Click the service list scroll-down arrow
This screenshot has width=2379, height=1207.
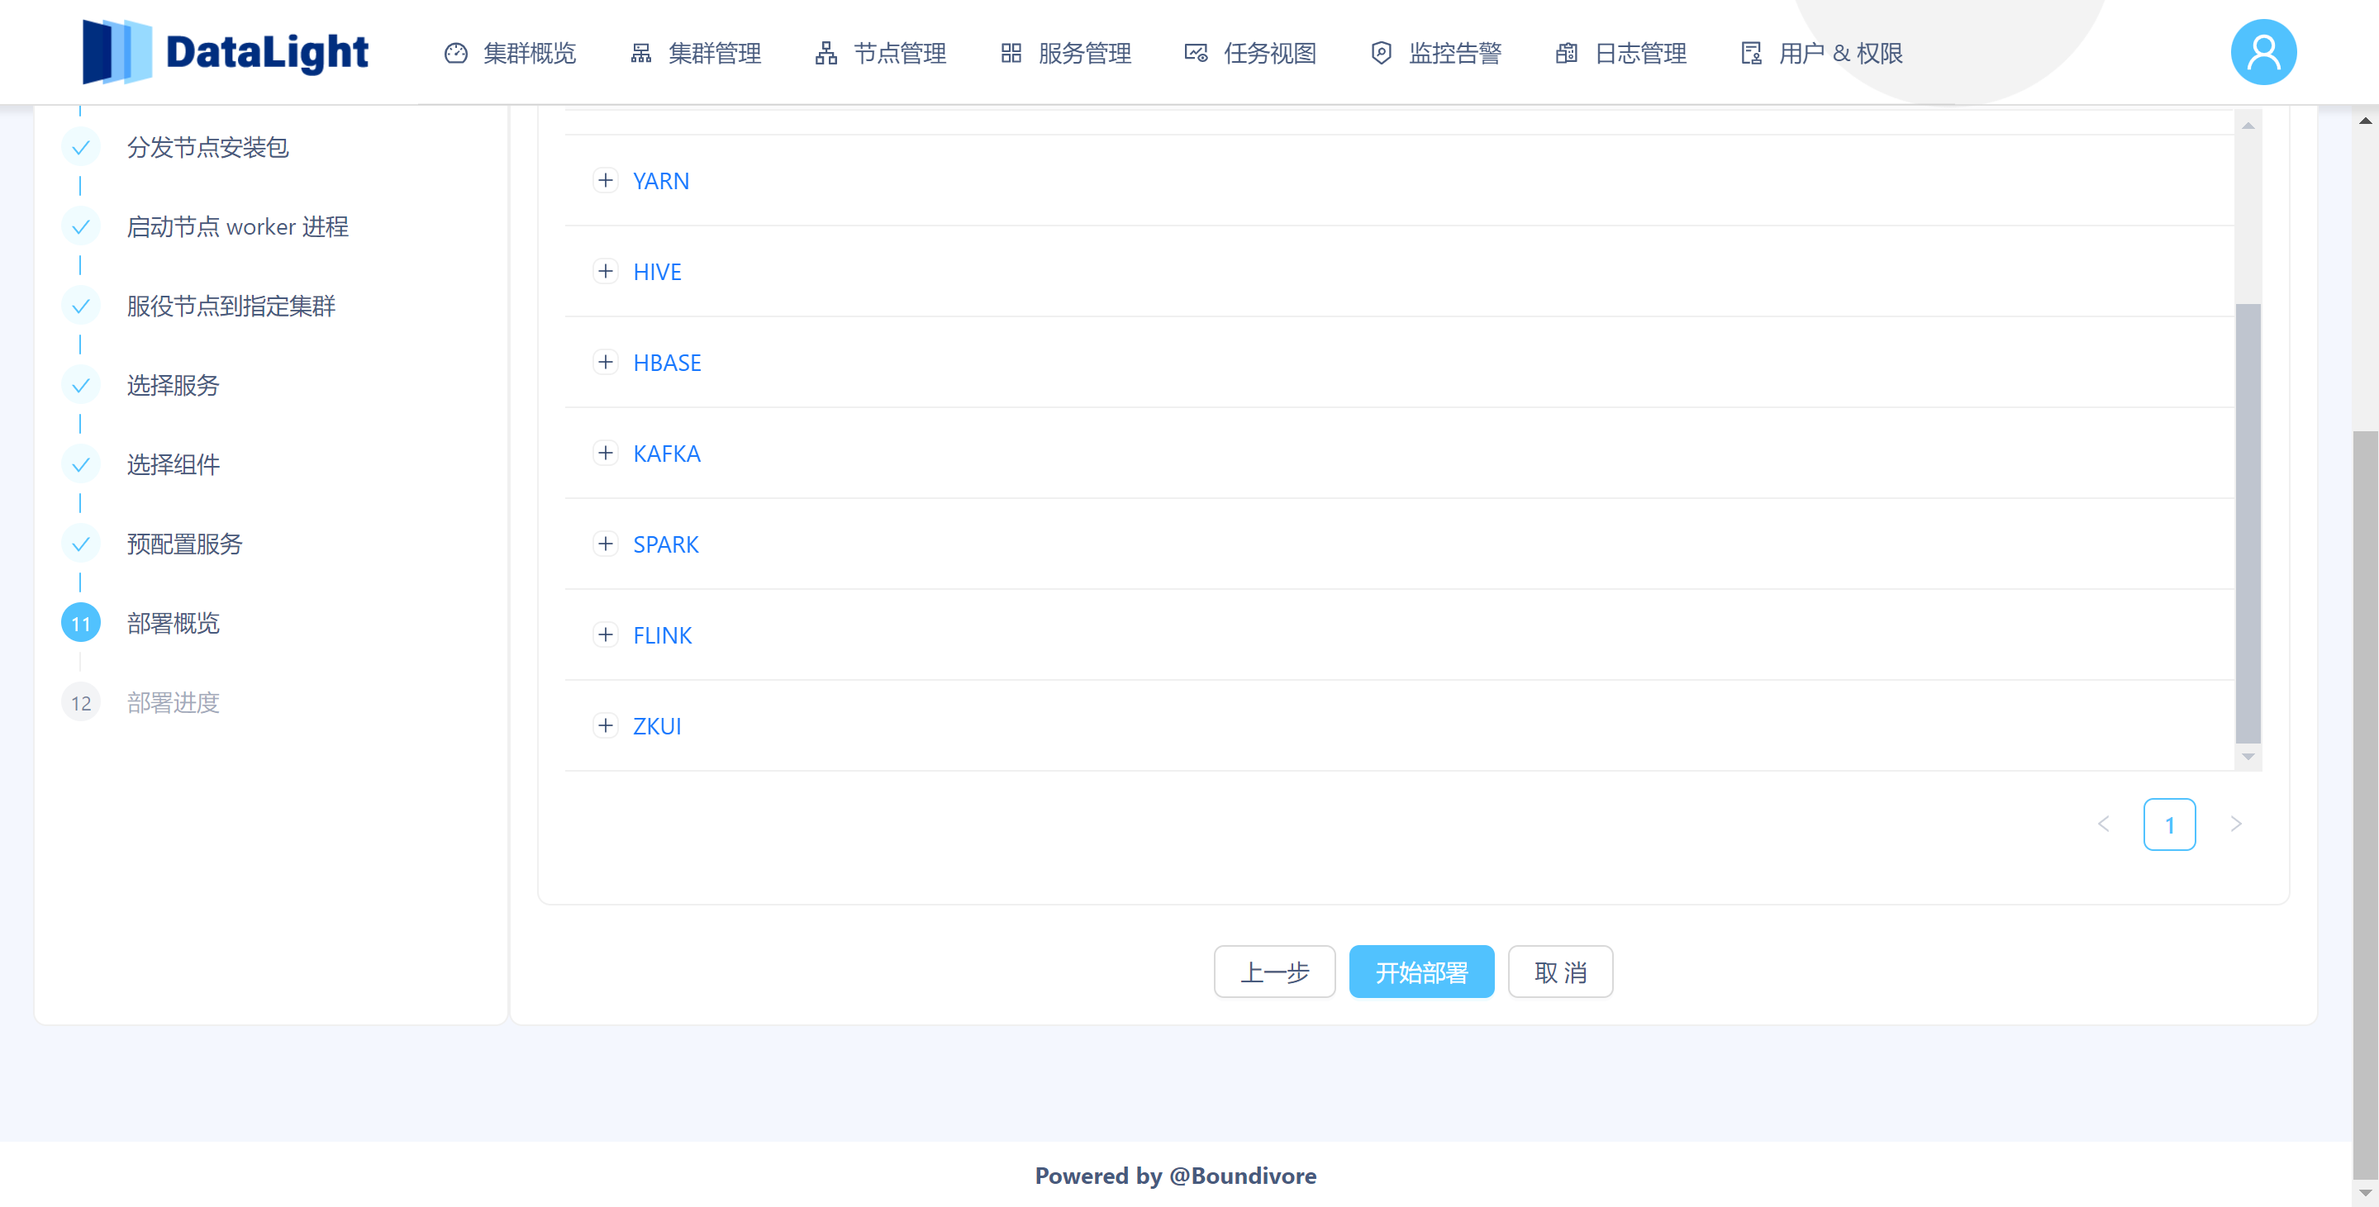click(2248, 757)
